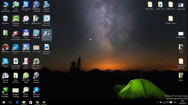Open the Action Center notifications icon
Viewport: 188px width, 105px height.
coord(171,102)
